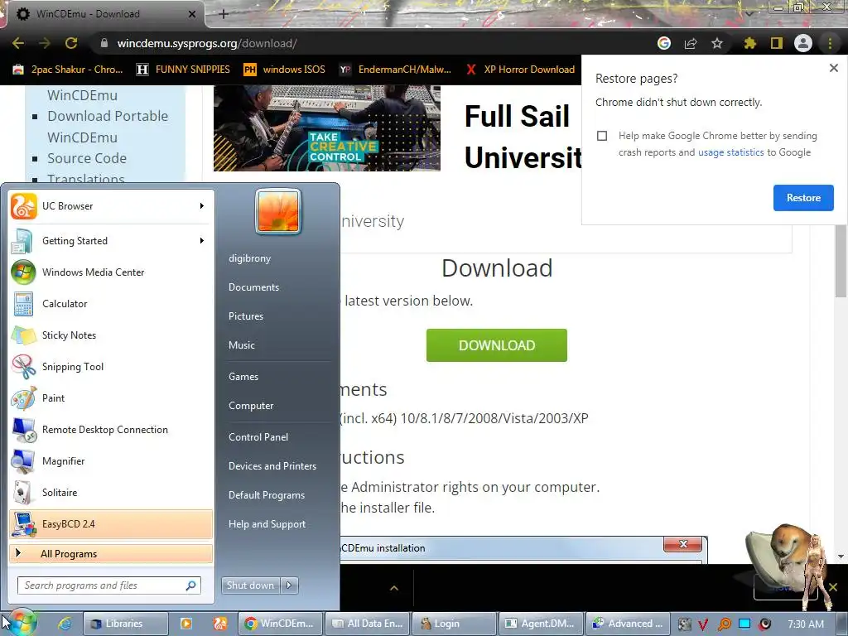Open XP Horror Download bookmark

(520, 70)
